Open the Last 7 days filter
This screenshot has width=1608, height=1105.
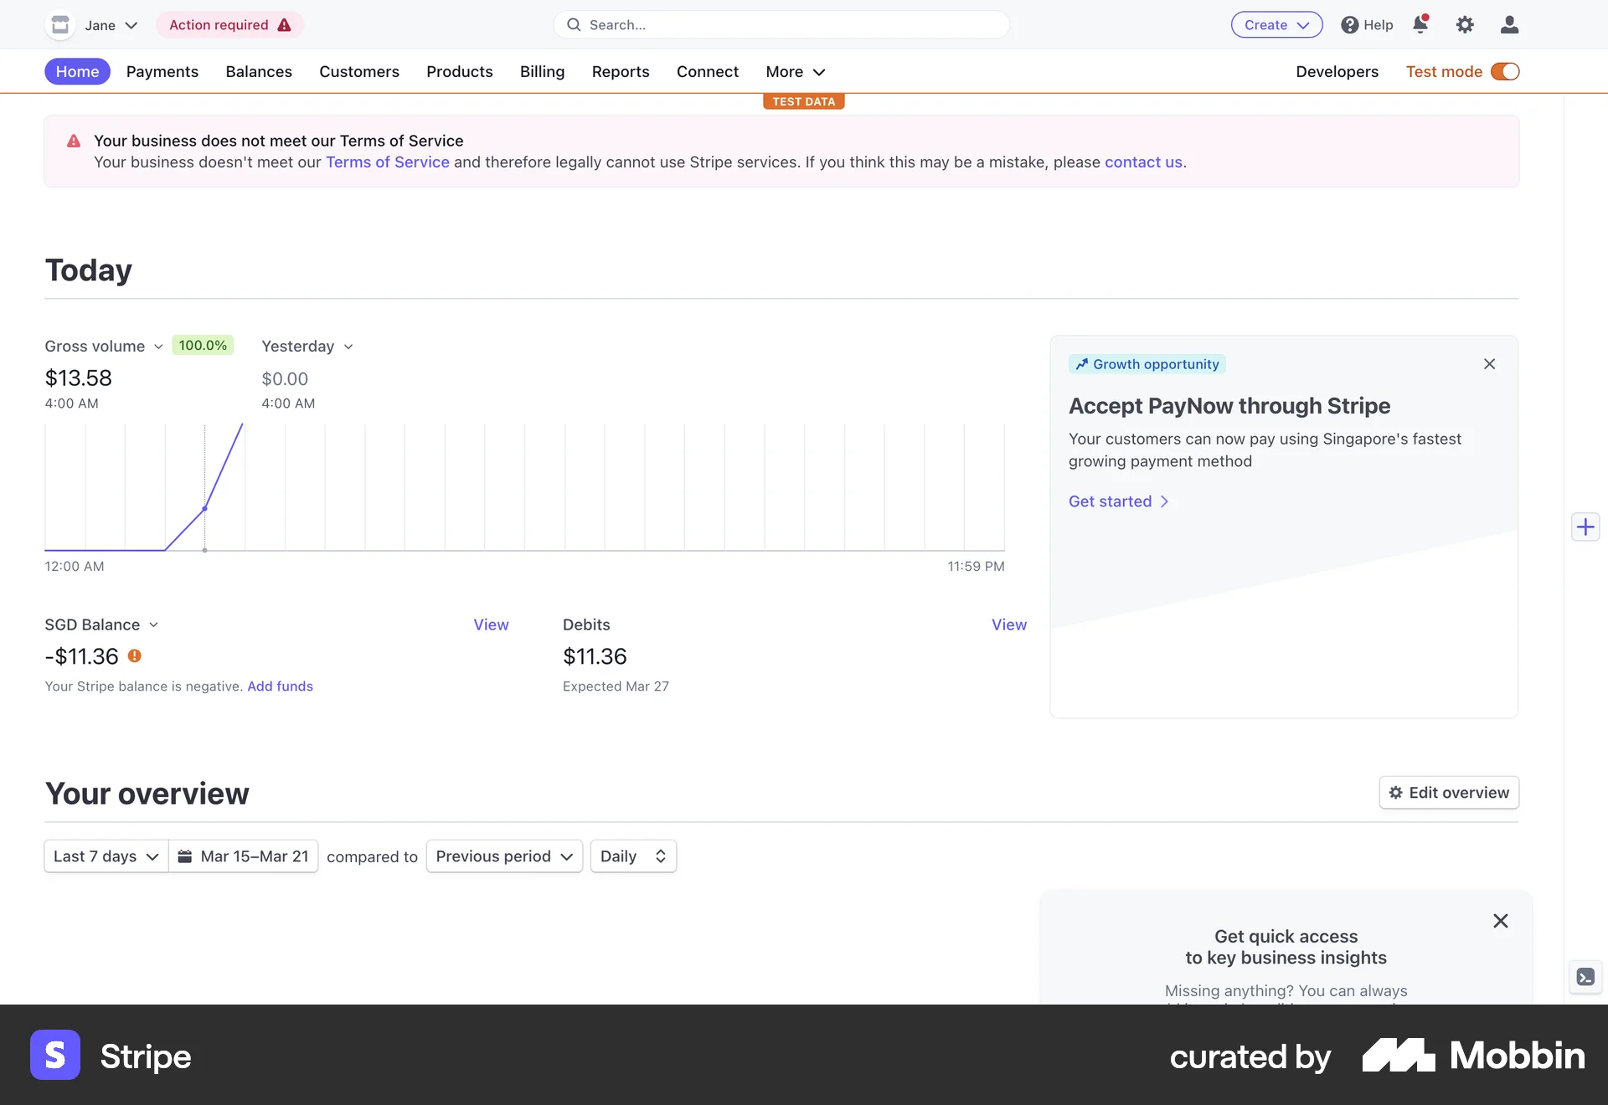pyautogui.click(x=104, y=856)
